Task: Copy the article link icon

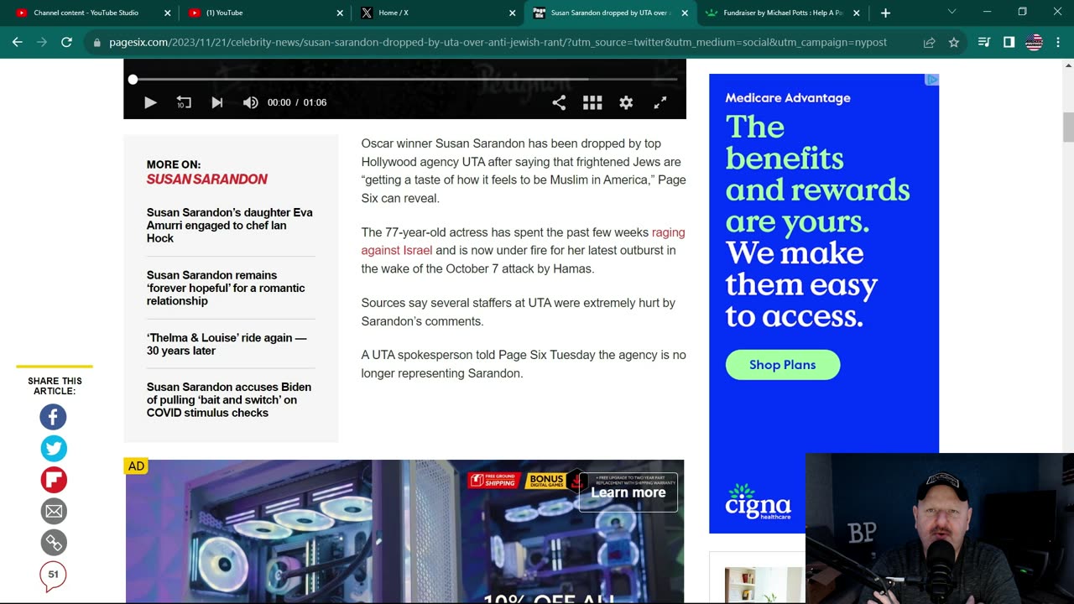Action: 54,543
